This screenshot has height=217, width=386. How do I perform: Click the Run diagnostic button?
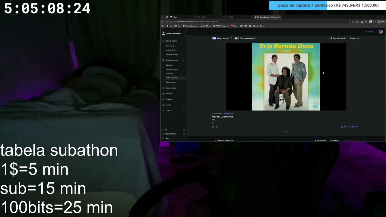tap(338, 38)
